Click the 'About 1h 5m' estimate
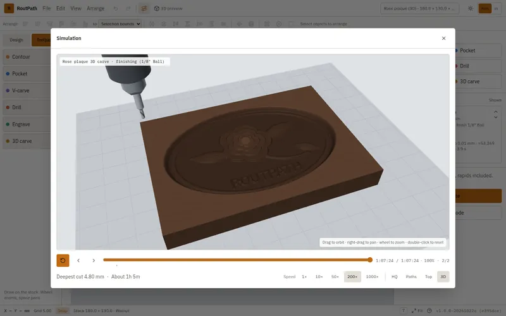 point(125,277)
